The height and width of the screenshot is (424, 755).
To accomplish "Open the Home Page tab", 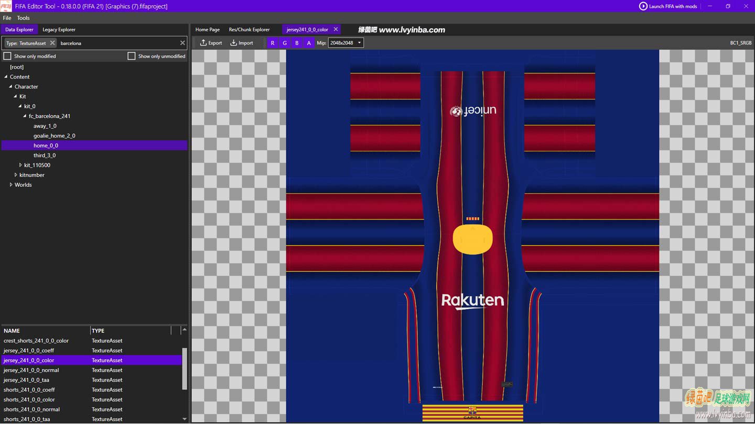I will pyautogui.click(x=208, y=30).
